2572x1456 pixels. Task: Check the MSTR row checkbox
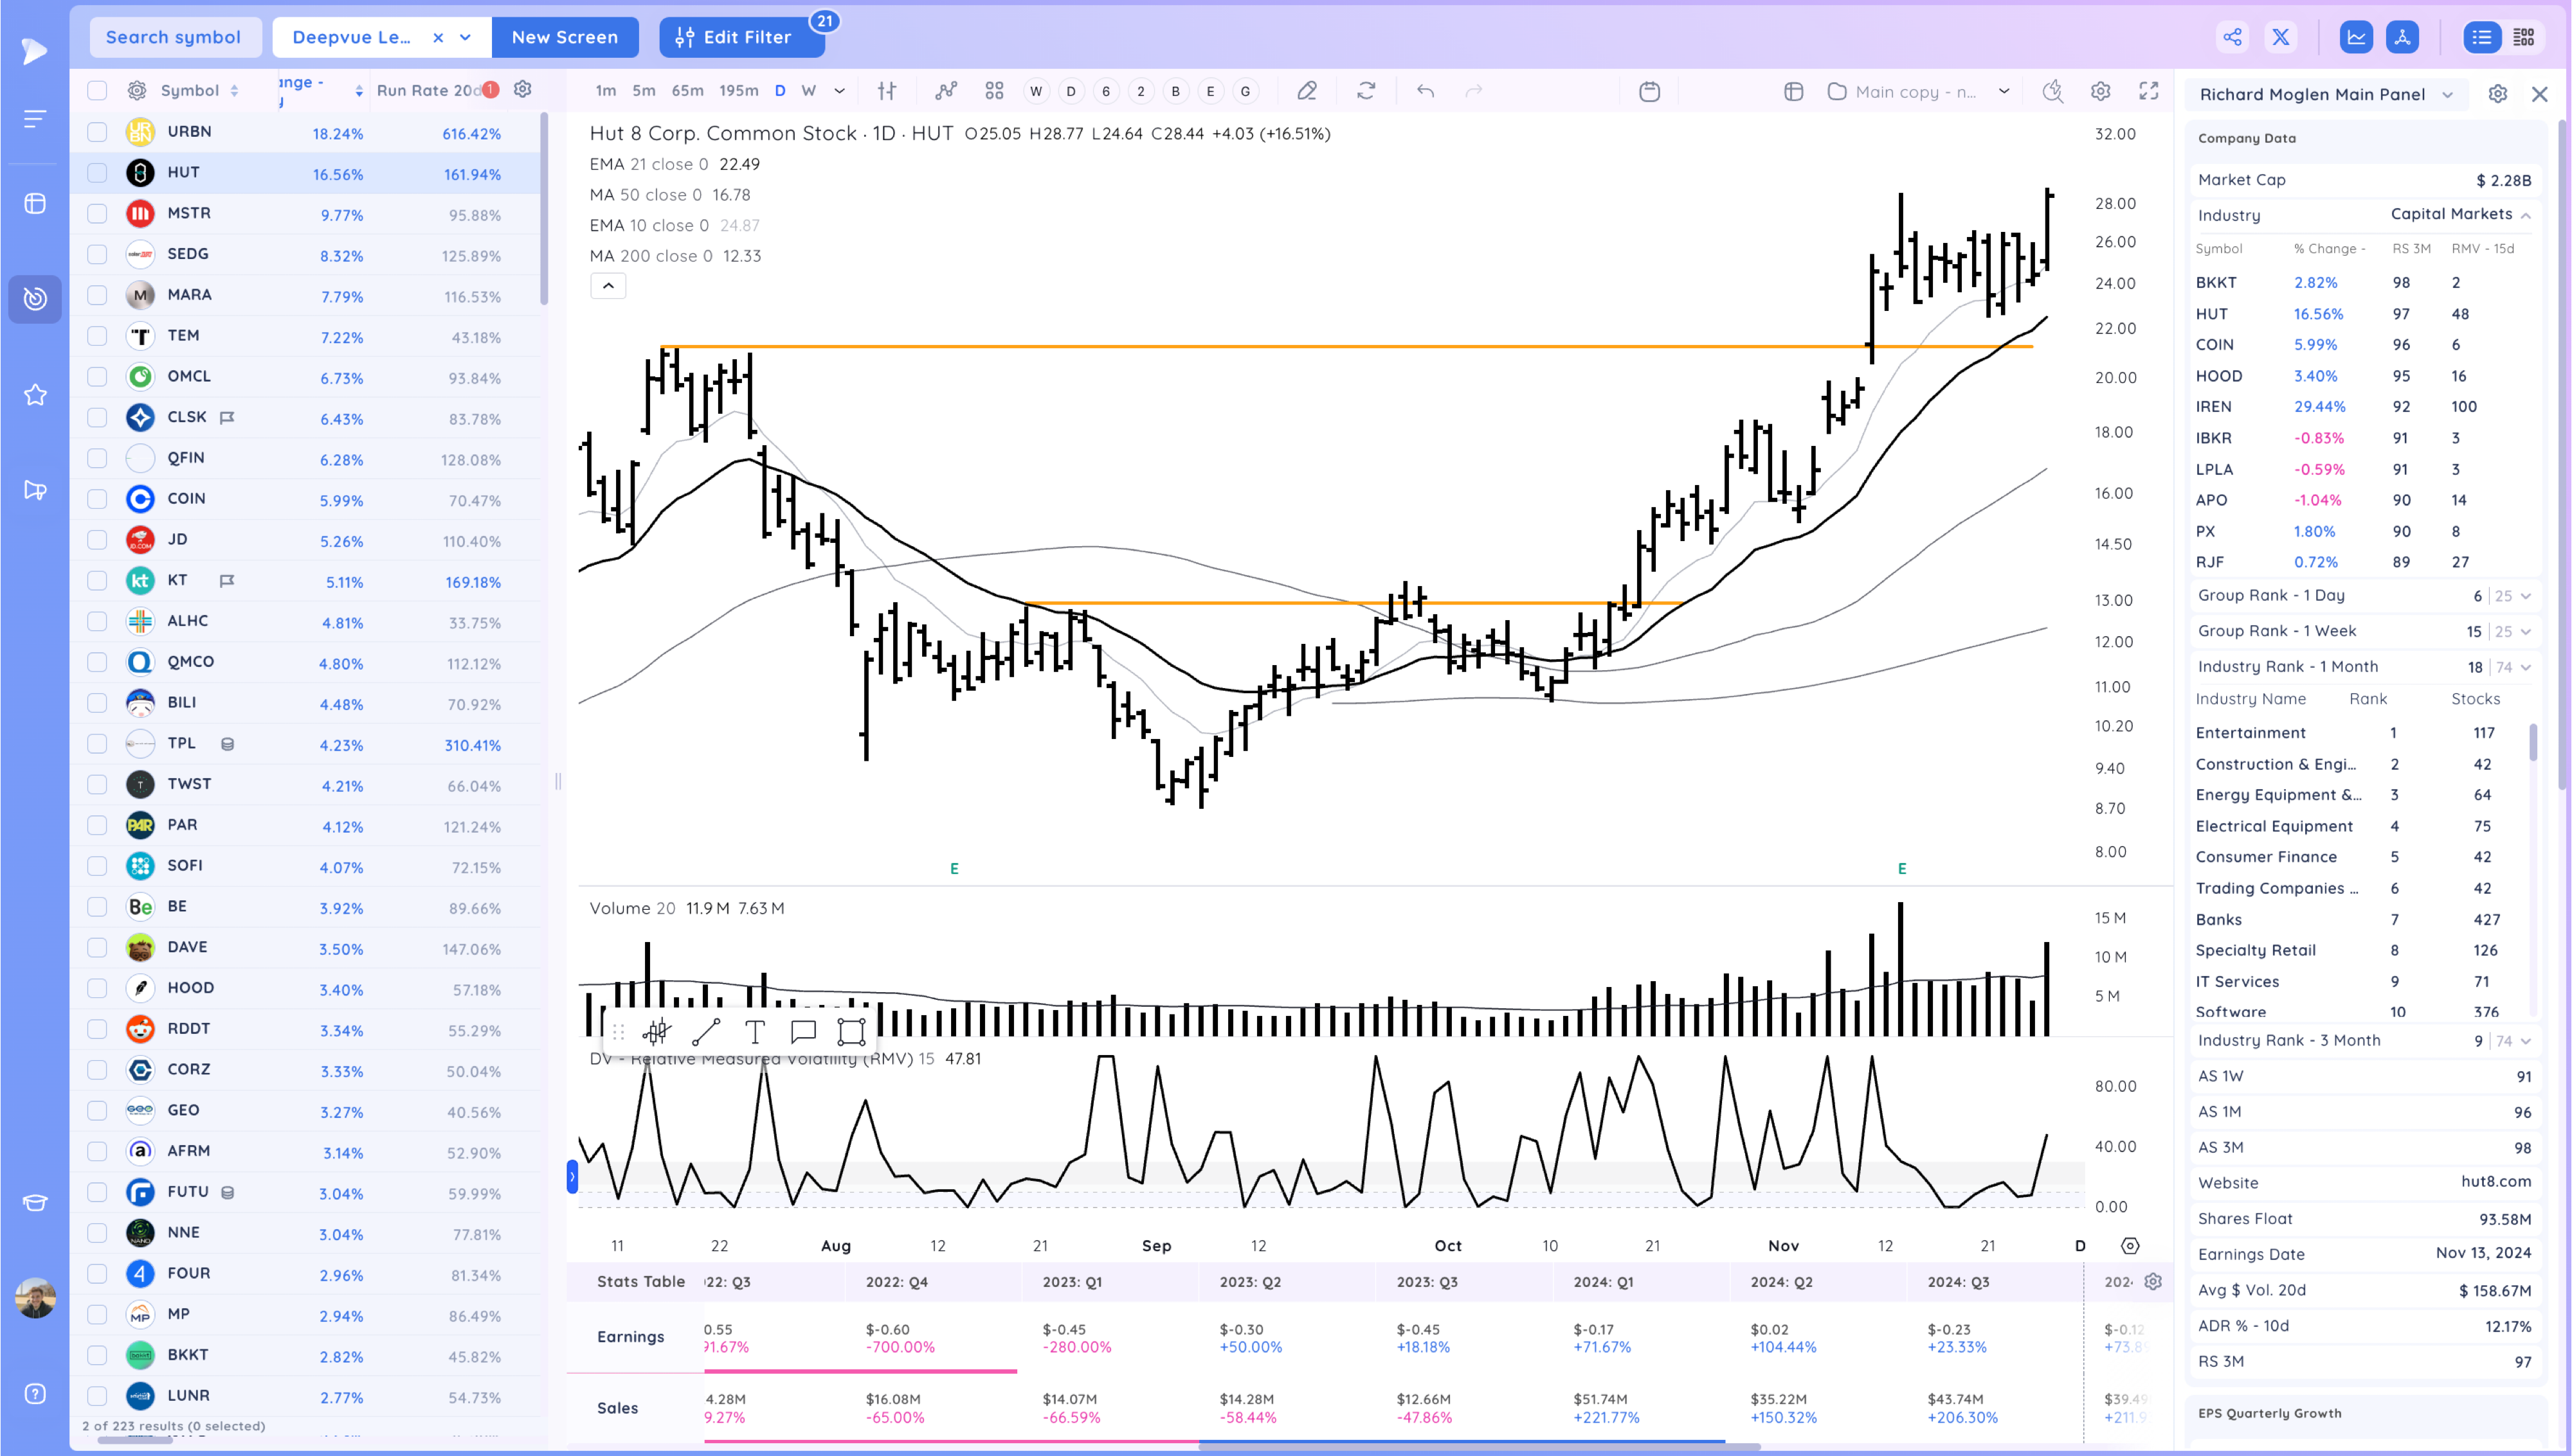(97, 213)
